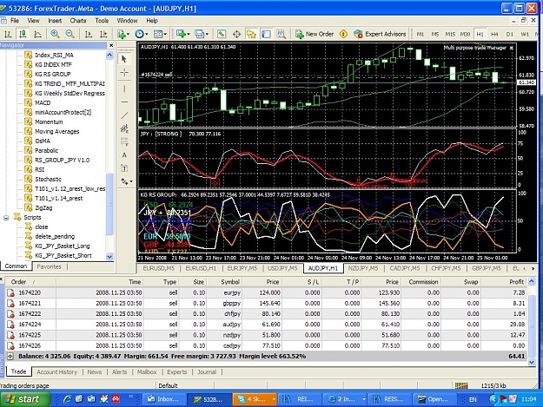Switch chart to H4 timeframe
This screenshot has width=543, height=407.
(x=494, y=34)
